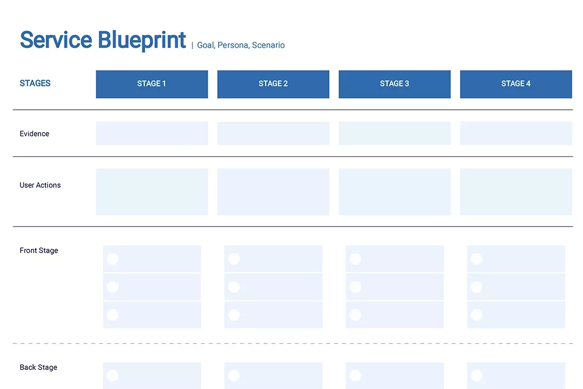Toggle the circle in Stage 1's second Front Stage card
This screenshot has height=389, width=583.
pos(112,287)
